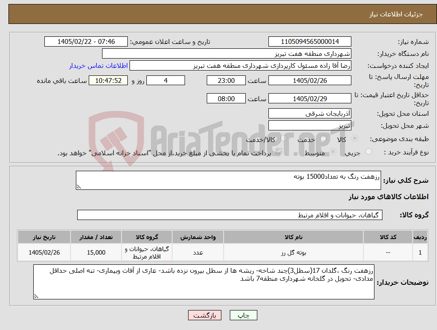Click the جزئیات اطلاعات نیاز header title
The image size is (437, 330).
[396, 14]
